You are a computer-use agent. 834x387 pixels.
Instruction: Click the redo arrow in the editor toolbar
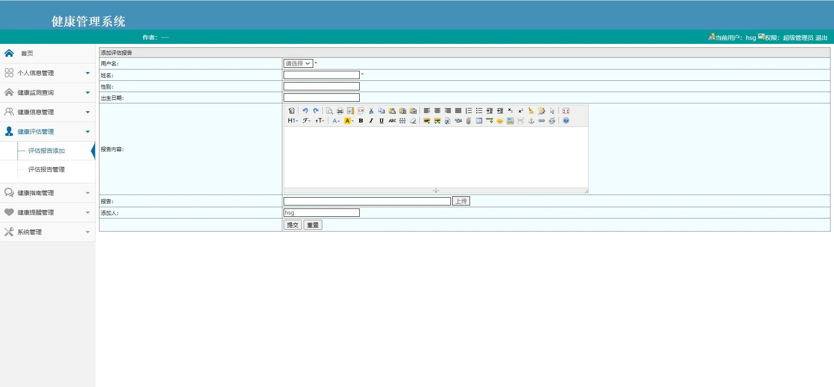316,111
